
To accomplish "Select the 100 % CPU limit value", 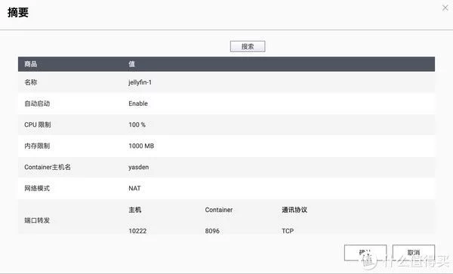I will tap(137, 125).
